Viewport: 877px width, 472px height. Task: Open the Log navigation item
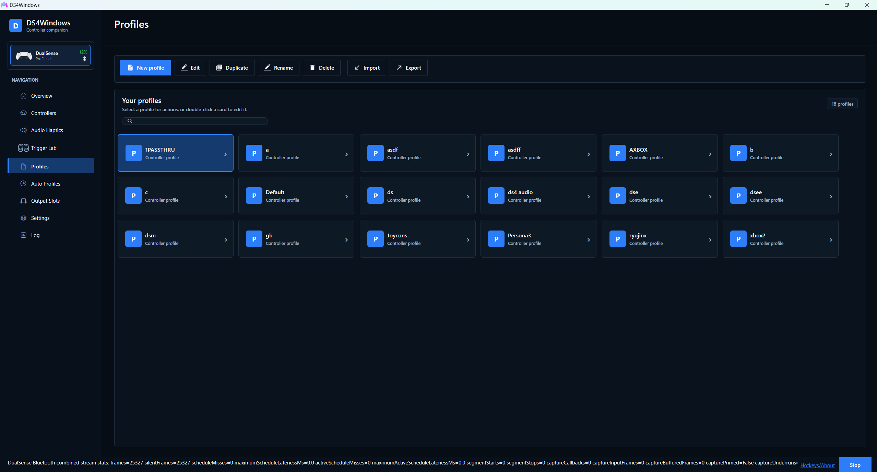pyautogui.click(x=51, y=235)
